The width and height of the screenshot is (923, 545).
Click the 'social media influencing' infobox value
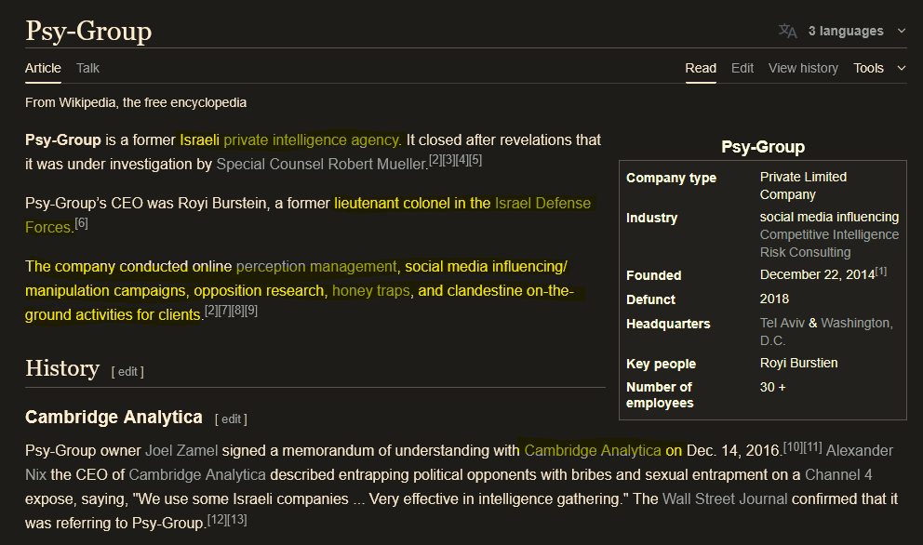(x=829, y=218)
